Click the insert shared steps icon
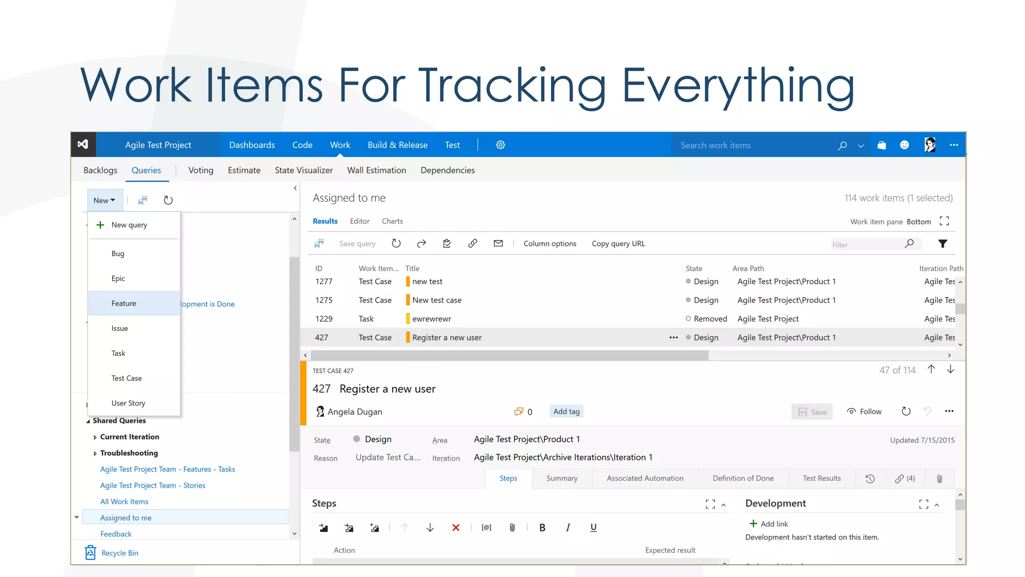The image size is (1025, 577). 349,527
